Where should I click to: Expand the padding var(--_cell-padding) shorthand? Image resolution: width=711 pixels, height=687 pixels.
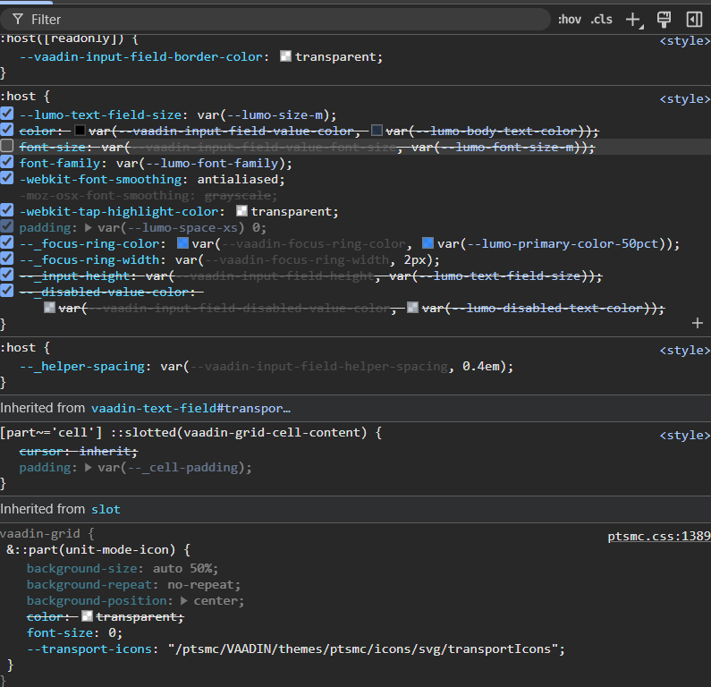pyautogui.click(x=88, y=468)
